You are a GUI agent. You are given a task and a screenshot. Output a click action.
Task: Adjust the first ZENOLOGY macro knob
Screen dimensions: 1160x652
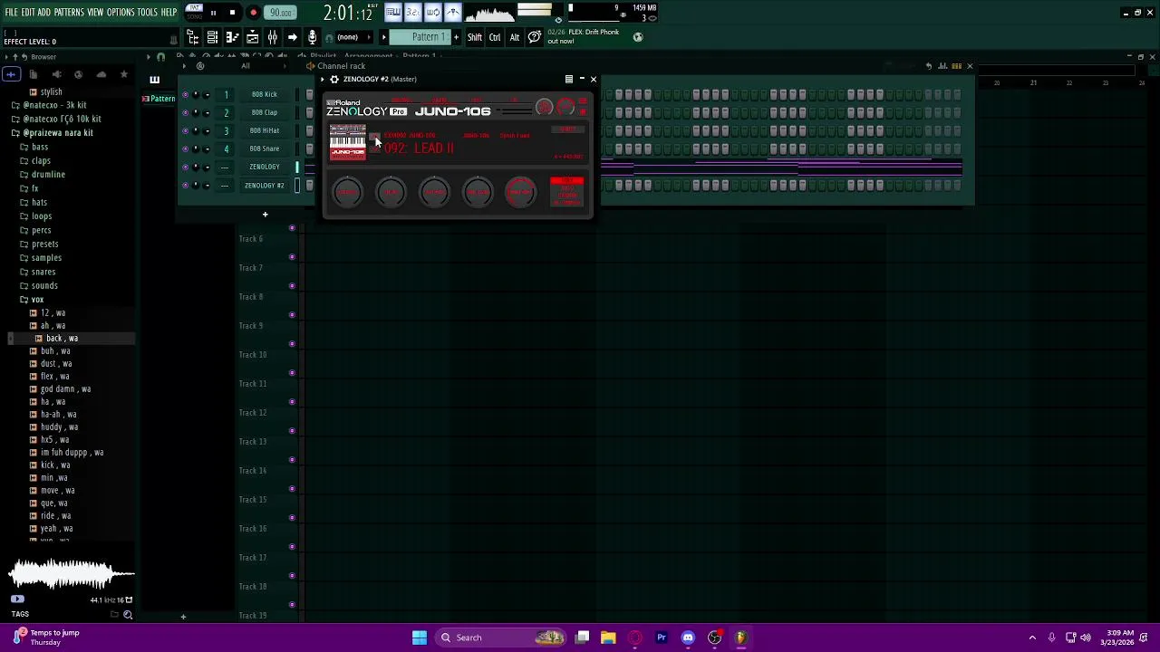pyautogui.click(x=347, y=192)
